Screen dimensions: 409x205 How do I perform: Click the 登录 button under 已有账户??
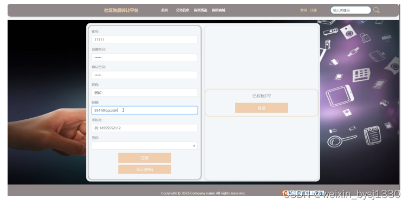(261, 108)
